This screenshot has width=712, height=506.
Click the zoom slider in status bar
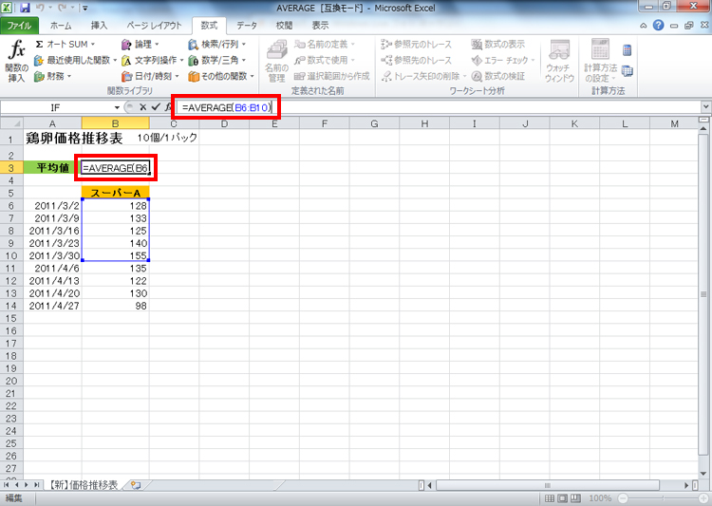click(x=664, y=498)
